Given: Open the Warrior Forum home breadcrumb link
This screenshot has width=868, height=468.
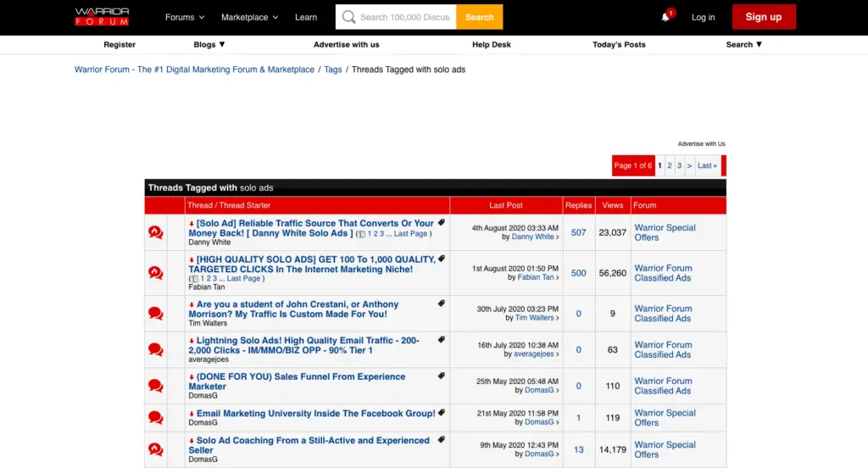Looking at the screenshot, I should tap(194, 70).
